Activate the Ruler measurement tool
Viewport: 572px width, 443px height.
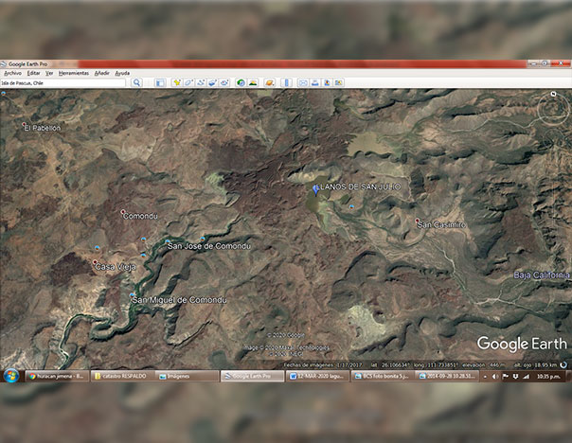287,82
